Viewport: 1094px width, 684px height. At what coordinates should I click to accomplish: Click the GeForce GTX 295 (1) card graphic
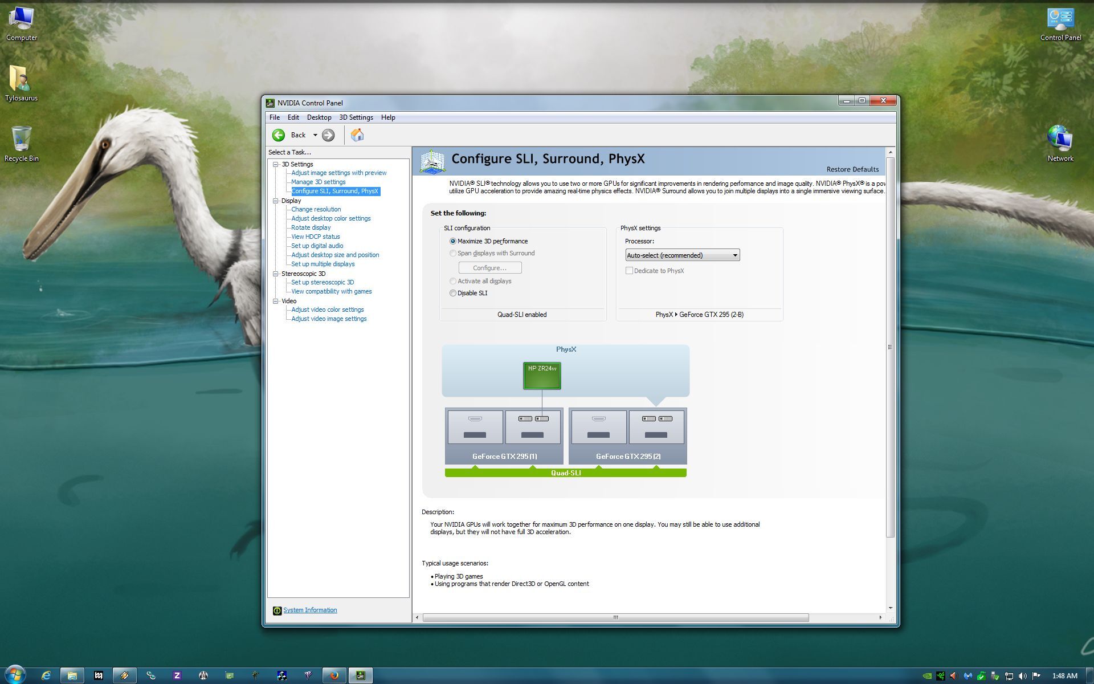tap(504, 436)
